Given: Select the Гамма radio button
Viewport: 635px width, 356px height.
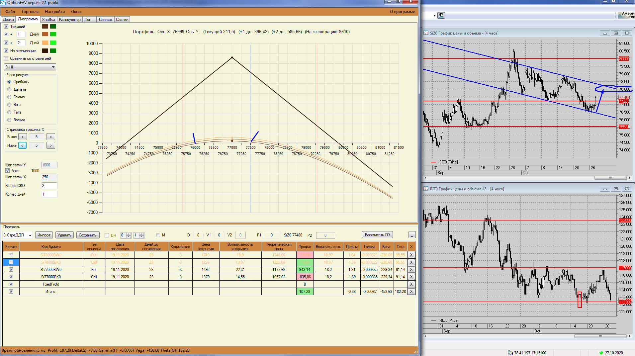Looking at the screenshot, I should 9,97.
